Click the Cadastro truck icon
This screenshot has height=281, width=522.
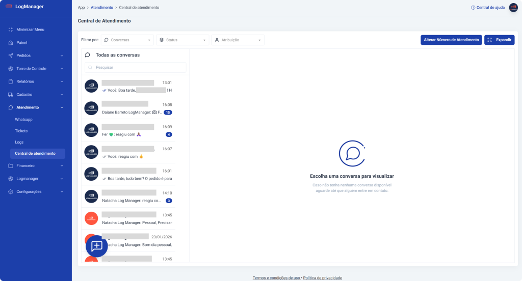point(11,95)
